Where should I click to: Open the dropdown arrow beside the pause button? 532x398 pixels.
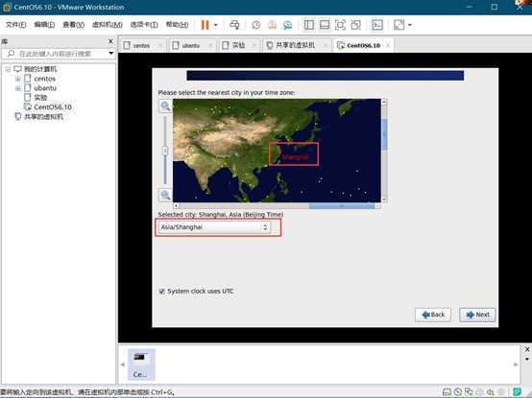(216, 25)
